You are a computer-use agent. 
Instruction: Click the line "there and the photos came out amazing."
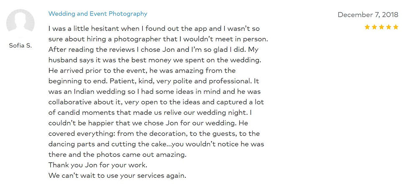pos(117,154)
